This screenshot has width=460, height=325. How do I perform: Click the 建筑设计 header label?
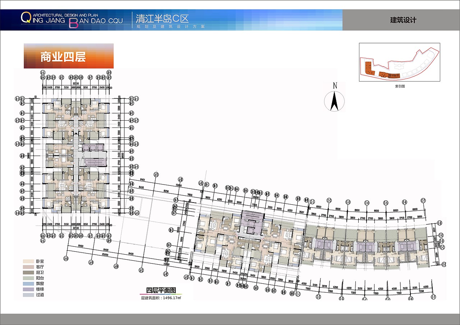tap(403, 20)
